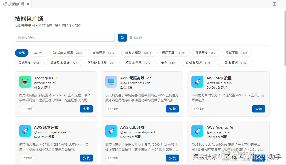The height and width of the screenshot is (165, 286).
Task: Click the page's vertical scrollbar thumb
Action: 285,38
